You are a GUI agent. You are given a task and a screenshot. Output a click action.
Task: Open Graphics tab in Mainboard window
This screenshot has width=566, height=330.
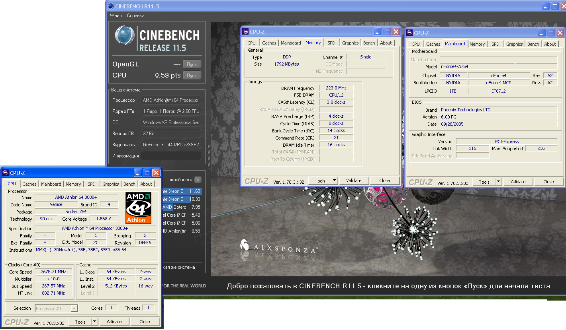pyautogui.click(x=515, y=44)
